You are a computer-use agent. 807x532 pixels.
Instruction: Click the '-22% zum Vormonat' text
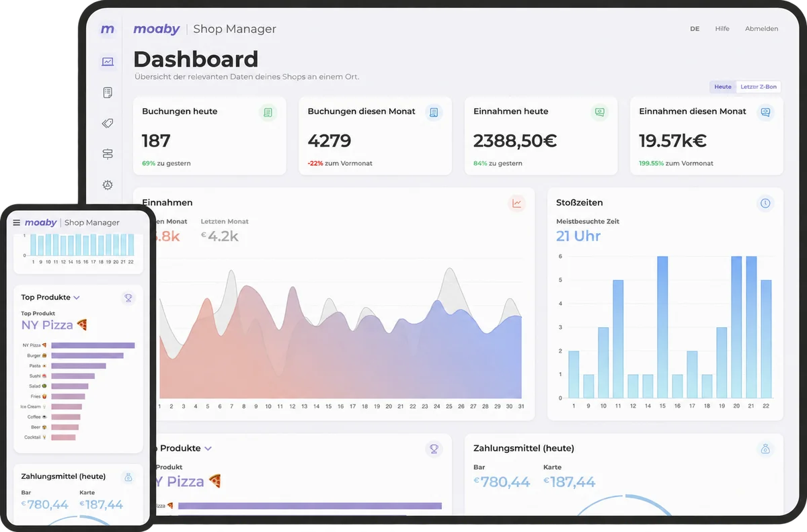pos(340,163)
